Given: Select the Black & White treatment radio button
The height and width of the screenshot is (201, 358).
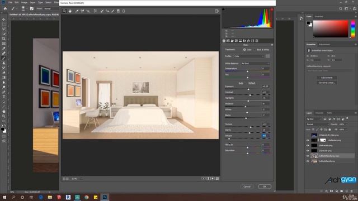Looking at the screenshot, I should coord(255,50).
